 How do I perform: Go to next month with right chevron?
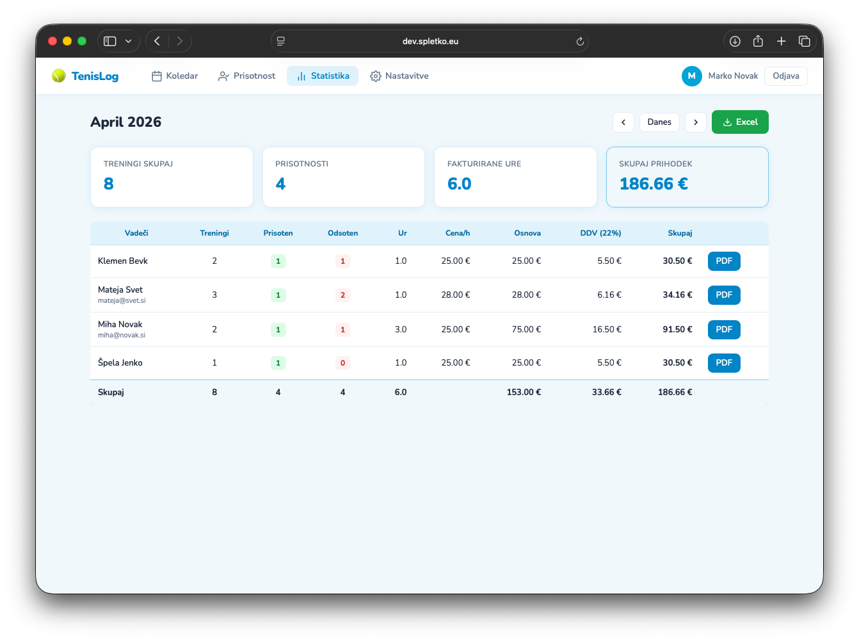coord(696,122)
